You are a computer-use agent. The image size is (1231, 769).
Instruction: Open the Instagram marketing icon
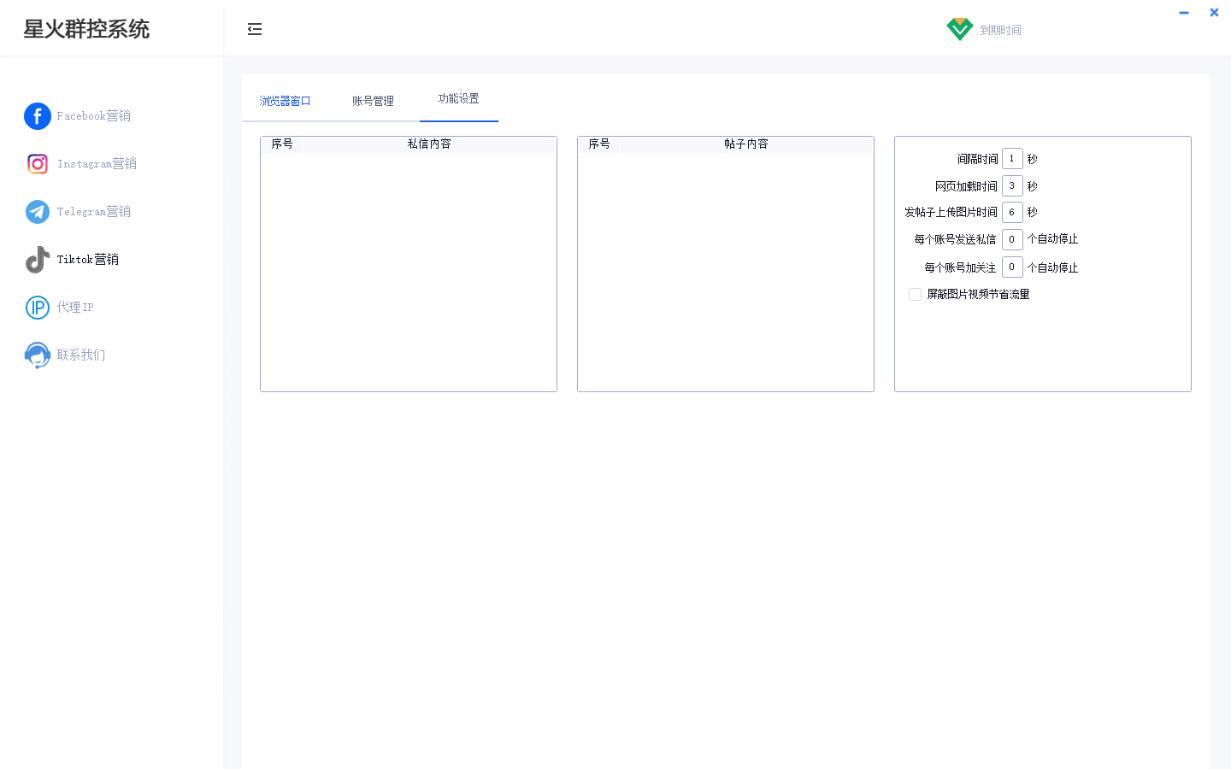[x=38, y=164]
